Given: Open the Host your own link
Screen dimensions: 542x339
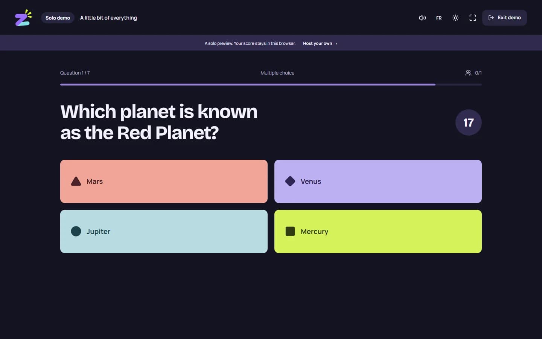Looking at the screenshot, I should tap(320, 43).
